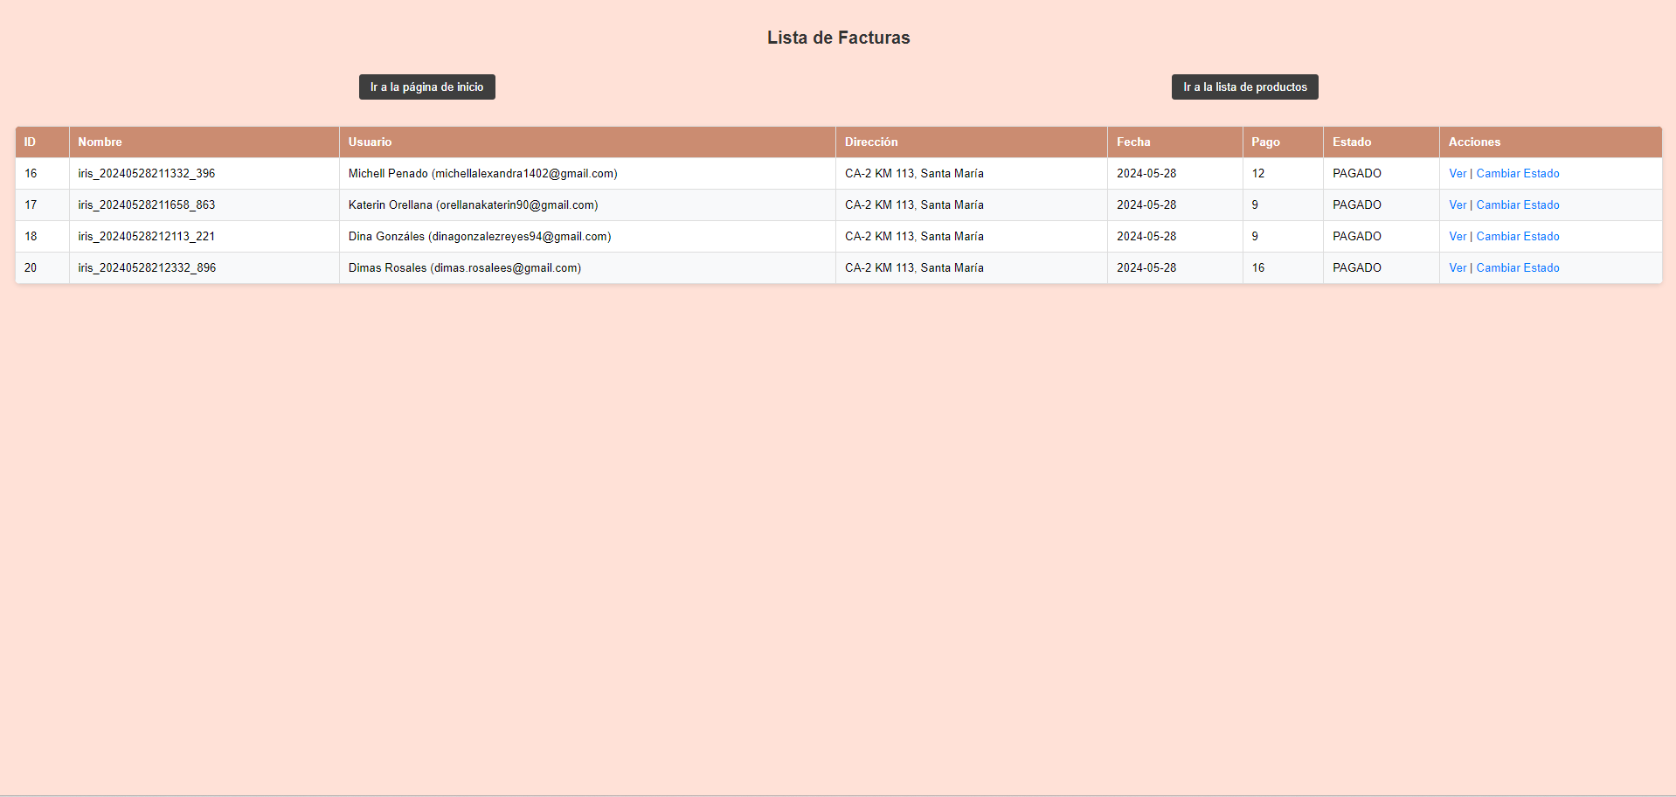
Task: Click the ID column header
Action: click(x=31, y=142)
